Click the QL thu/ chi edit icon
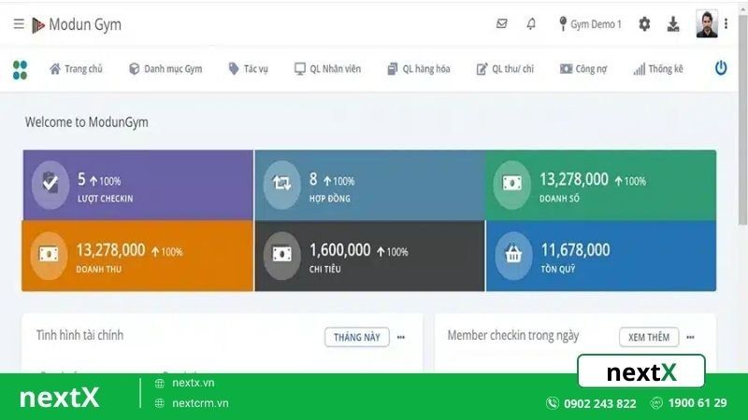This screenshot has width=748, height=420. point(482,69)
